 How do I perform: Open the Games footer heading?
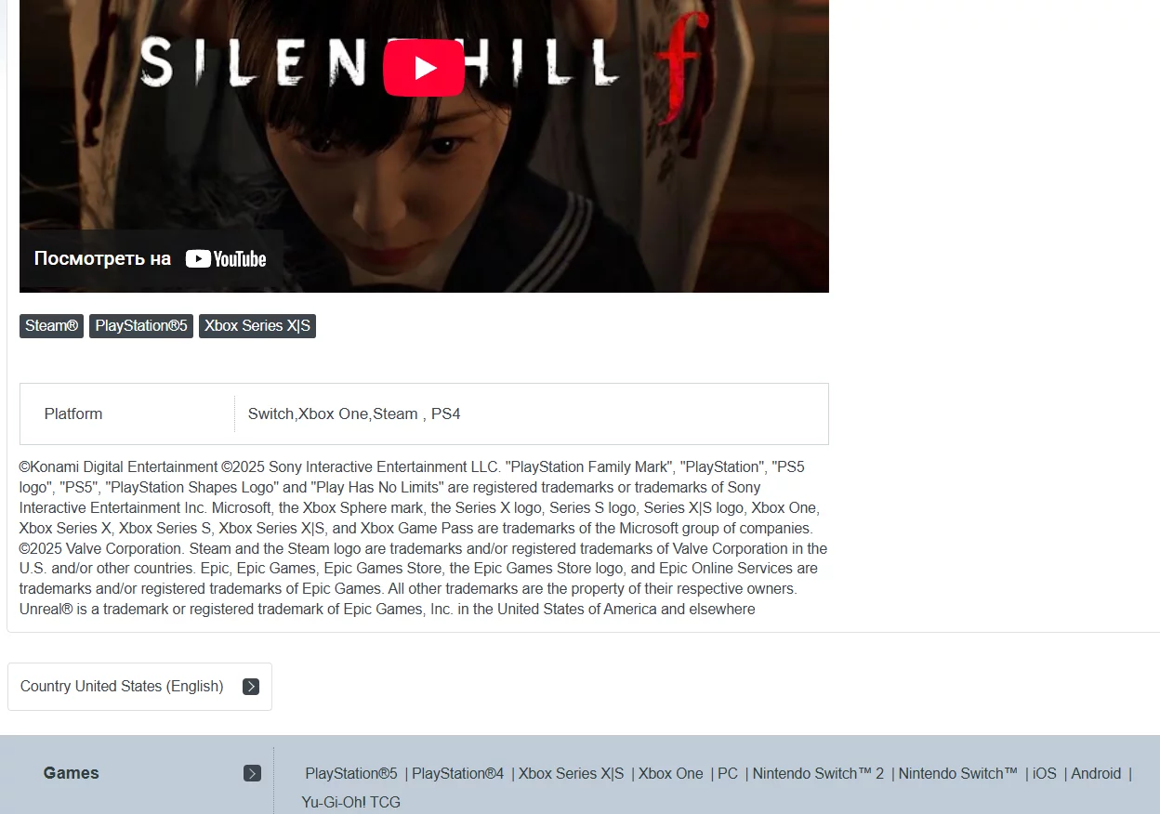(72, 773)
